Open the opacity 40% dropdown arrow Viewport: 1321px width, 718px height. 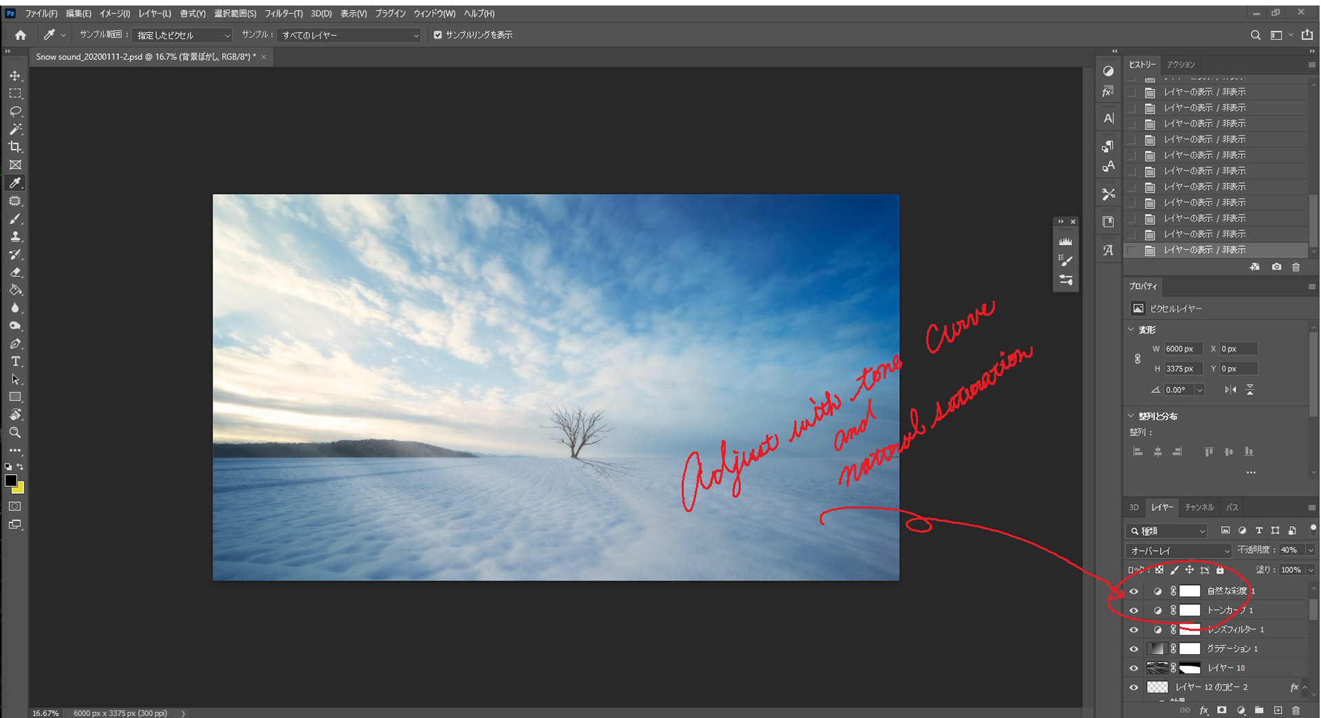tap(1310, 550)
